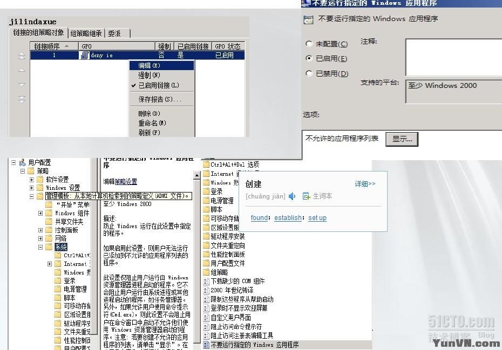Switch to the 组策略继承 tab
Image resolution: width=502 pixels, height=350 pixels.
[86, 33]
